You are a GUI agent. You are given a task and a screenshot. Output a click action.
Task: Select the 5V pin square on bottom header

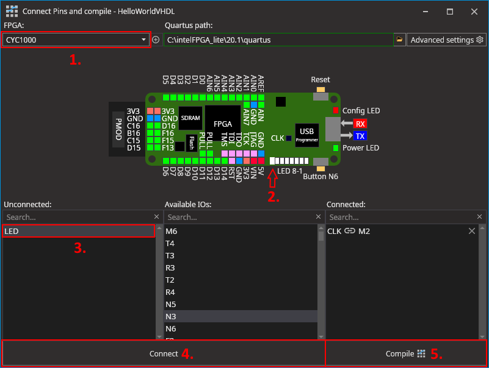coord(261,161)
